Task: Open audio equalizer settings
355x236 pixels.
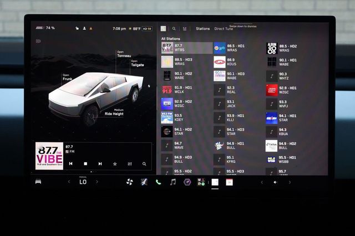Action: 129,164
